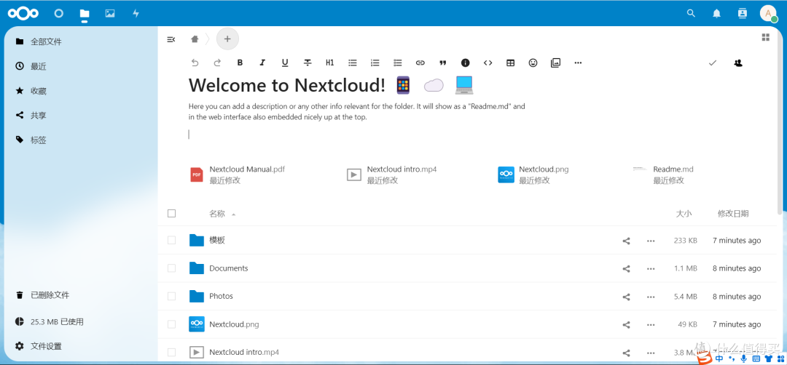787x365 pixels.
Task: Insert a to-do checklist
Action: (x=398, y=63)
